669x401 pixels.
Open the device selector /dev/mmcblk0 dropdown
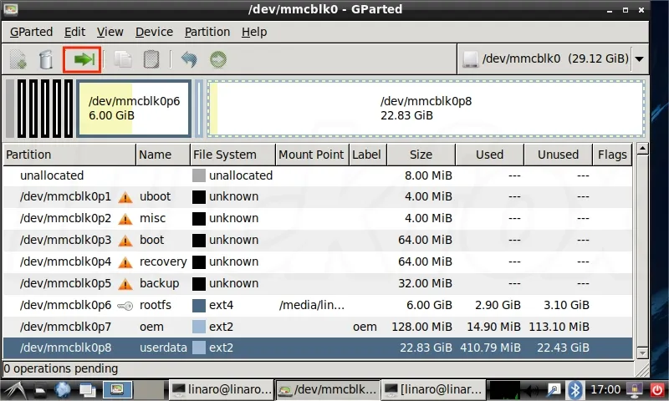click(553, 58)
